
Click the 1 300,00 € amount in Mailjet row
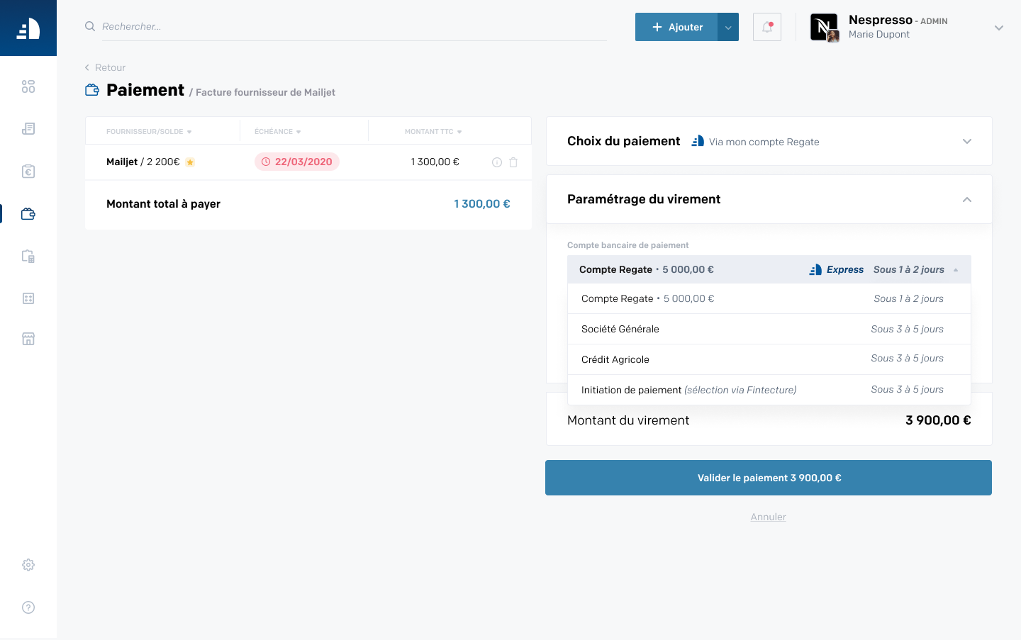(x=435, y=162)
